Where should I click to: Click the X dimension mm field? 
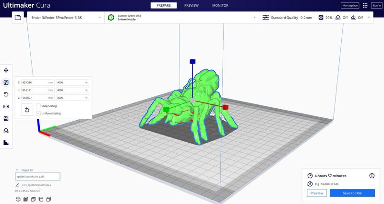coord(38,82)
